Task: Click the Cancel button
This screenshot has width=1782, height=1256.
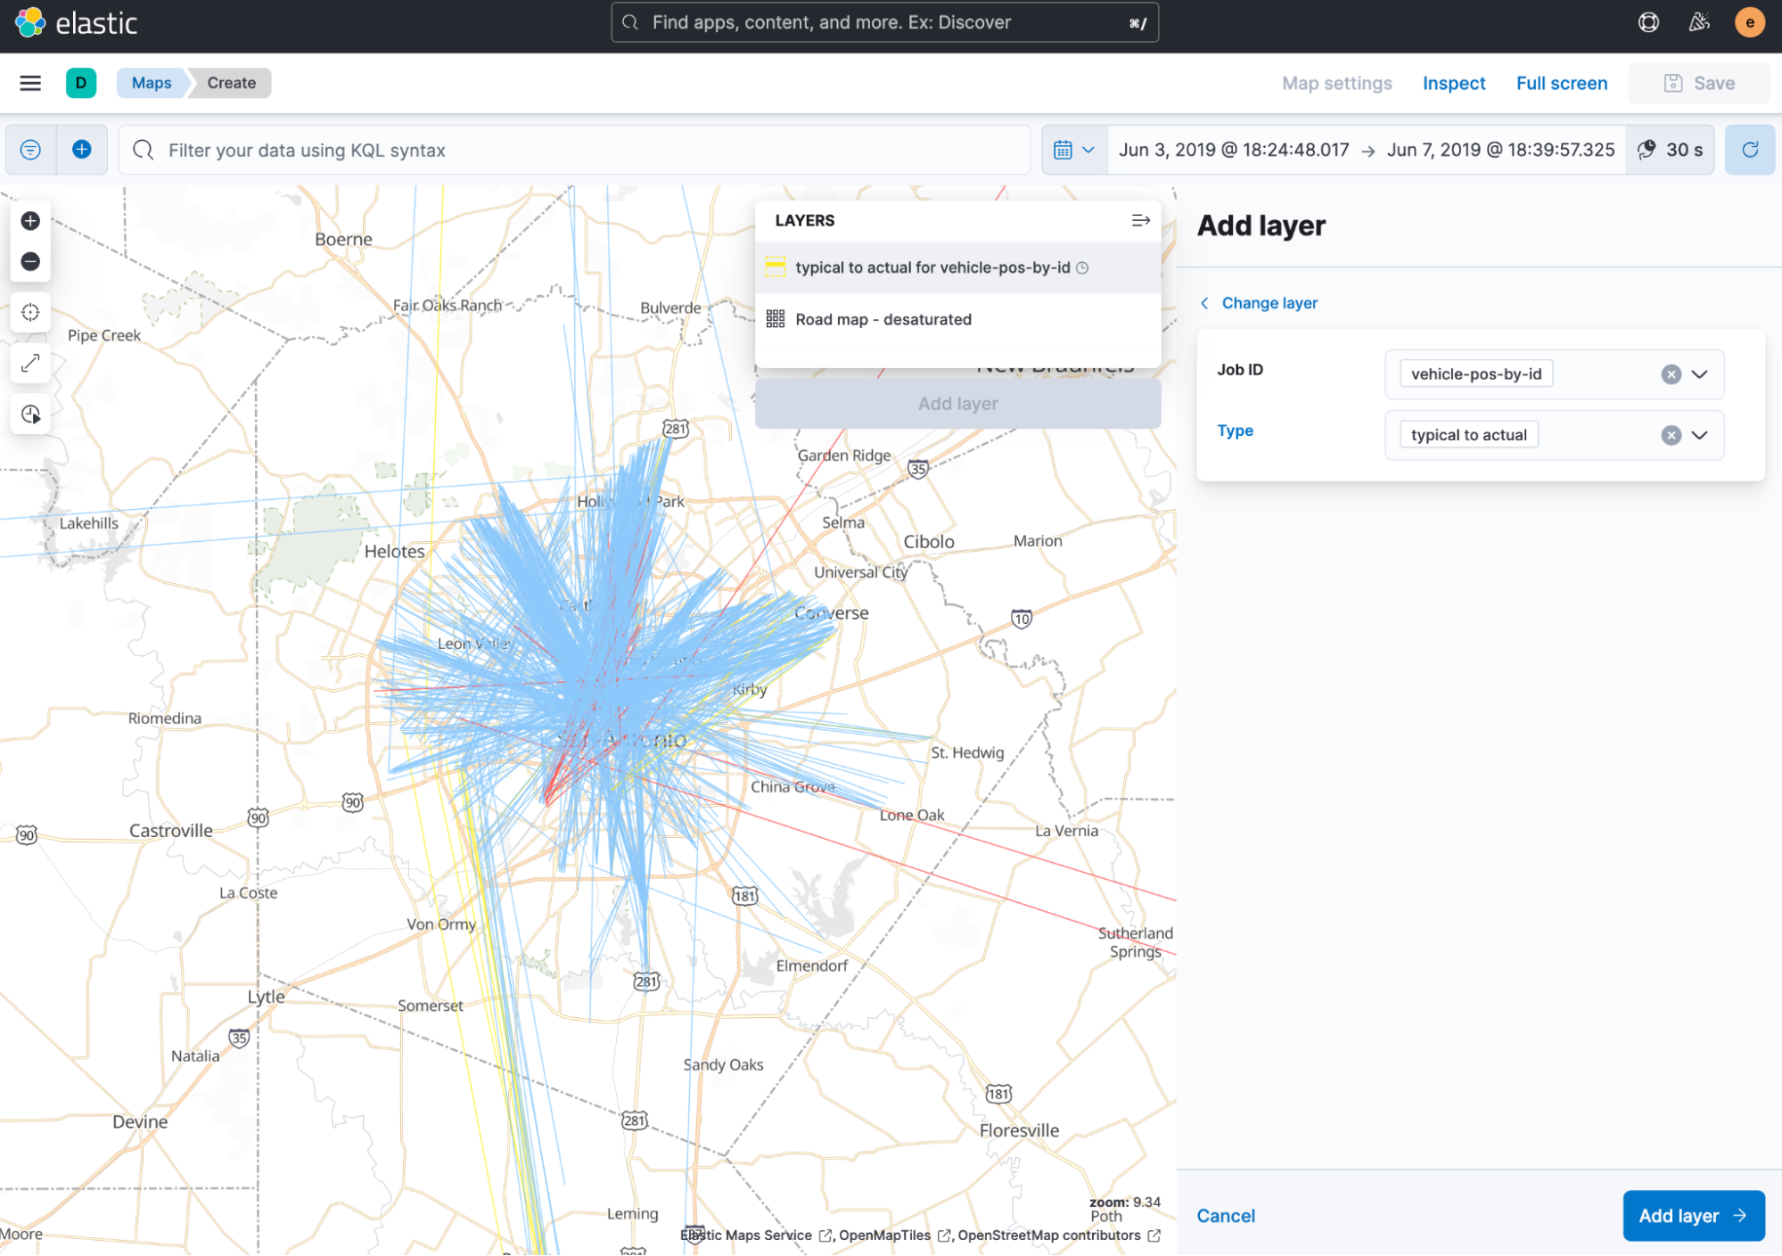Action: (x=1225, y=1215)
